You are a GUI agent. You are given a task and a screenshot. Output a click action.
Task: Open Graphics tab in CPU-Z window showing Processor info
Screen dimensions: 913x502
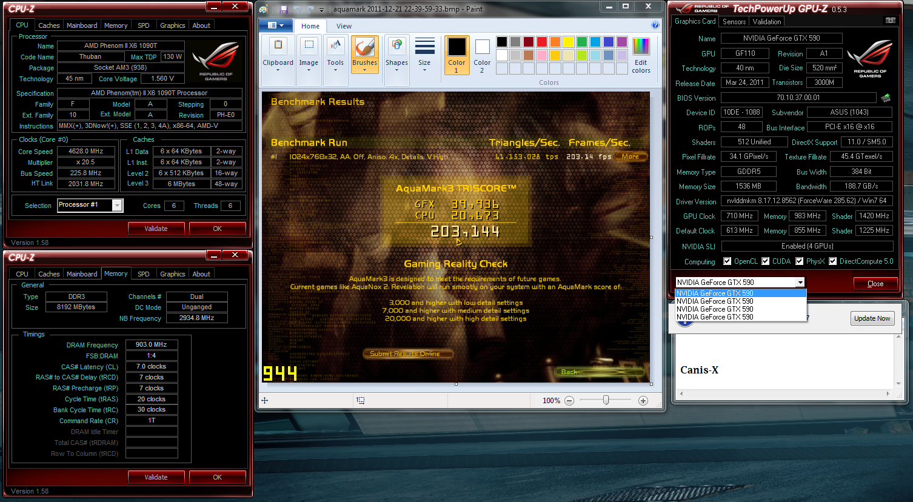point(173,25)
